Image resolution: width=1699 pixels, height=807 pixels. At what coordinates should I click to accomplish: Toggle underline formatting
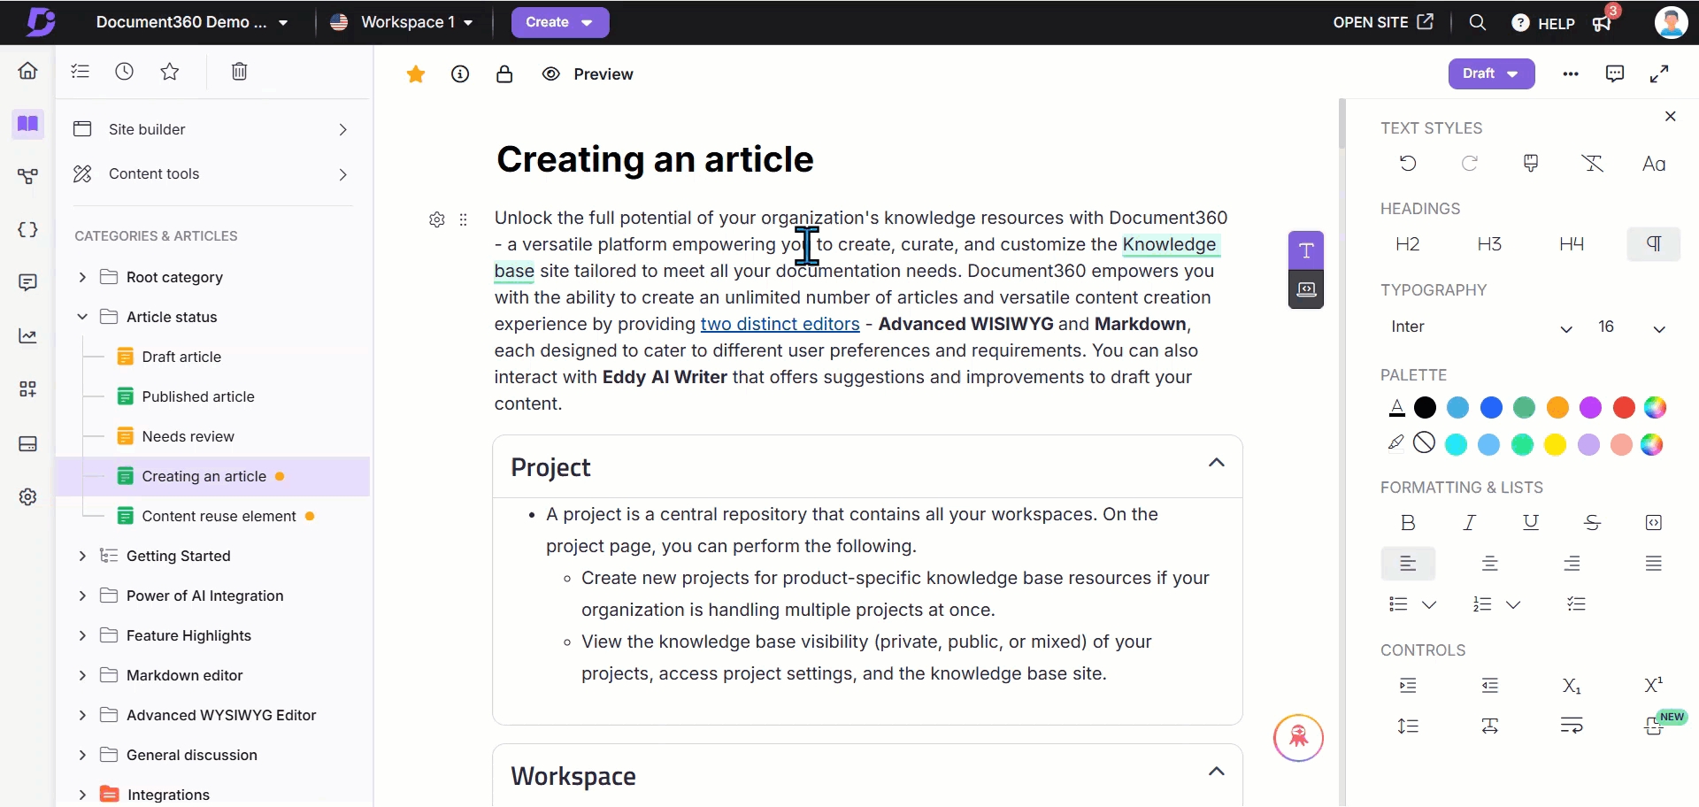[1531, 523]
